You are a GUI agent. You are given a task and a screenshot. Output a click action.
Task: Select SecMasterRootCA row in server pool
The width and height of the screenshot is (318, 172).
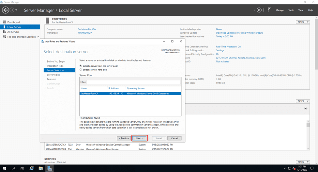130,94
